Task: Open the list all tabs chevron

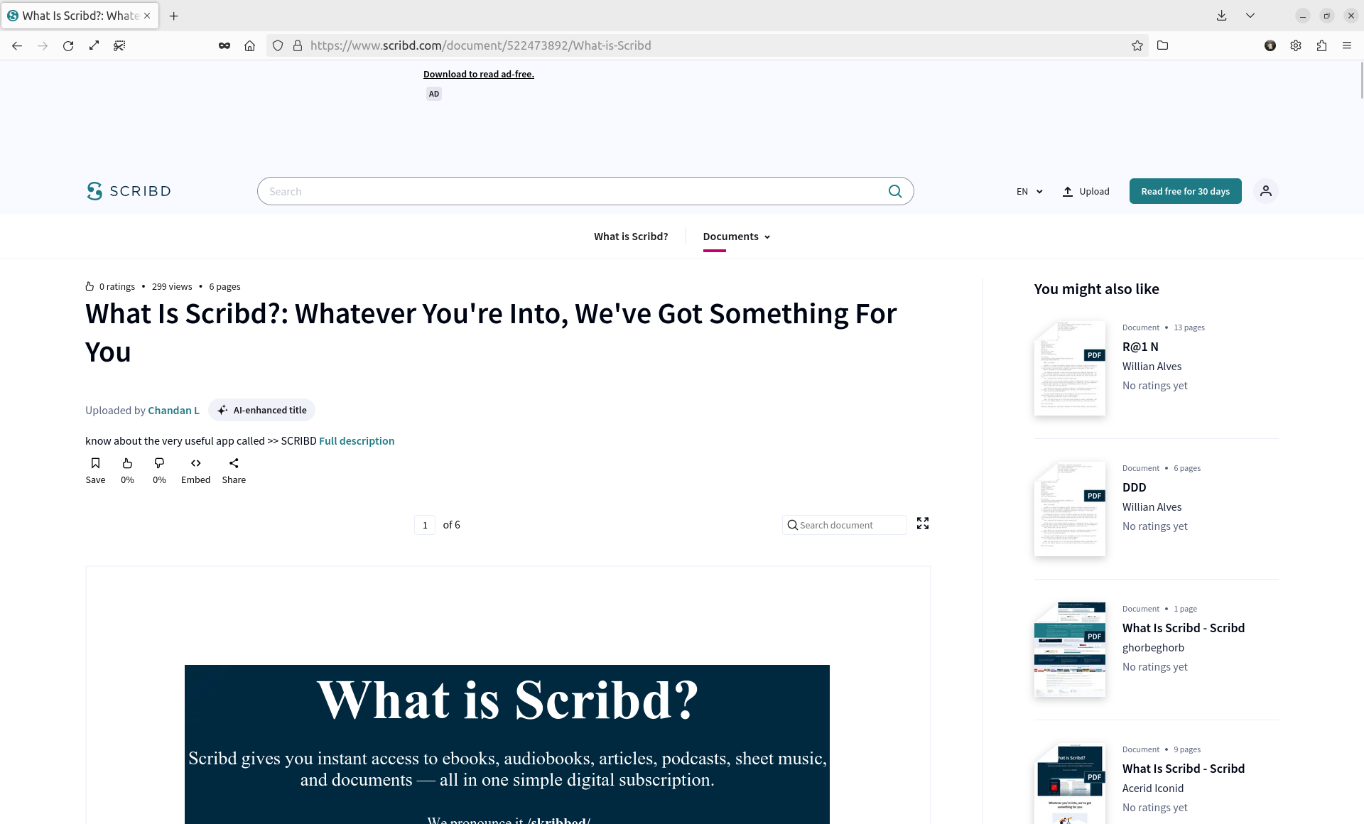Action: 1250,16
